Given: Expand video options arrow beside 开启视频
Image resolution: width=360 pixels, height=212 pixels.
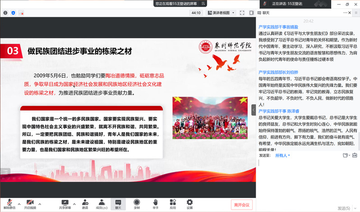Looking at the screenshot, I should 39,203.
